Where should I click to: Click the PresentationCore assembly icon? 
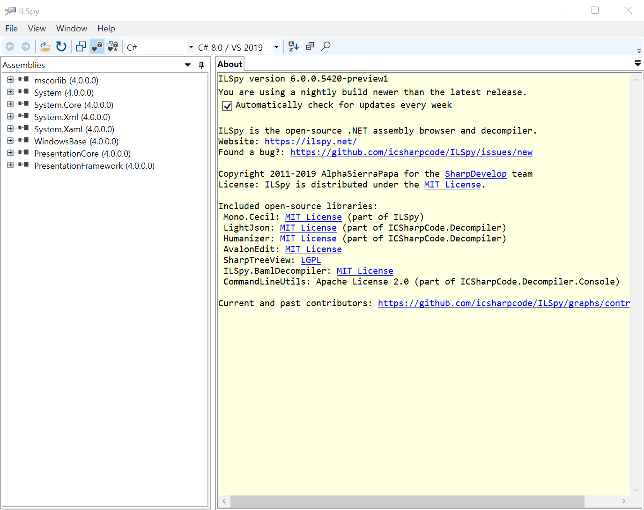23,152
